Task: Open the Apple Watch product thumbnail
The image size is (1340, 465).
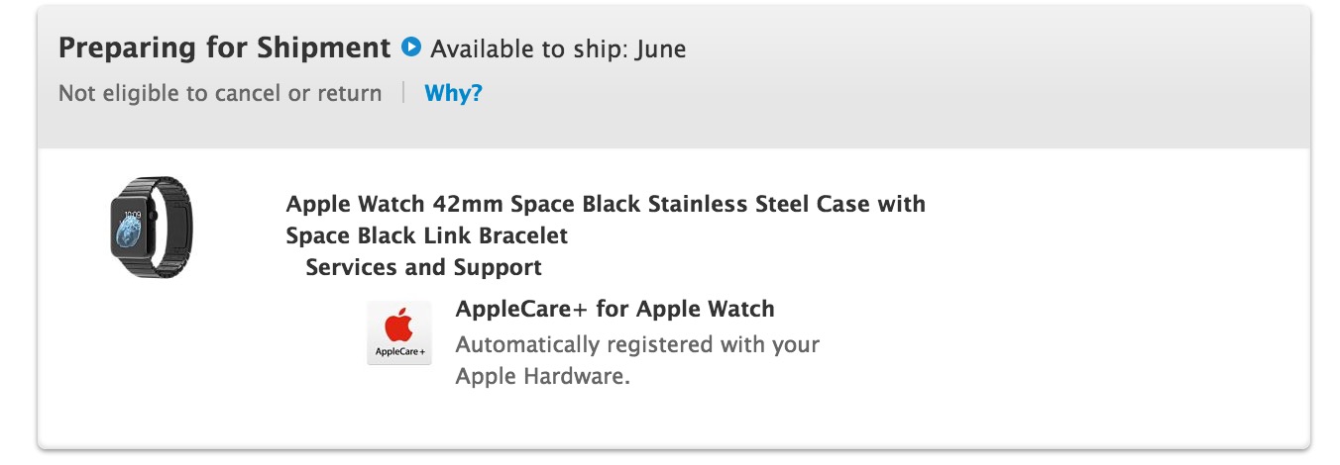Action: 151,228
